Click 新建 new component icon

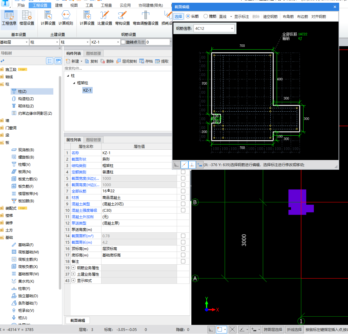pos(72,61)
